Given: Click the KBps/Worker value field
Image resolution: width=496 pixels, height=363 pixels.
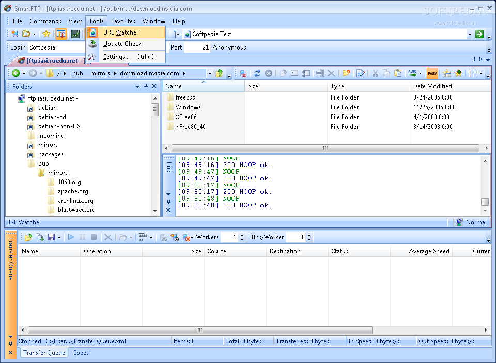Looking at the screenshot, I should pos(296,237).
